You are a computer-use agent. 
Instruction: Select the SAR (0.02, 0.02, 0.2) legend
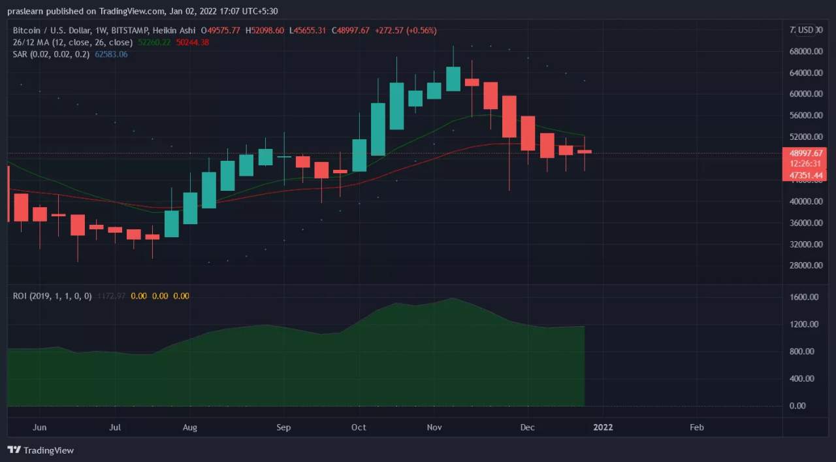coord(52,54)
